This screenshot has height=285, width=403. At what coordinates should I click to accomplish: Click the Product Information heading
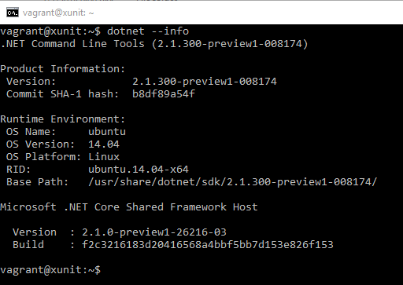pyautogui.click(x=63, y=69)
